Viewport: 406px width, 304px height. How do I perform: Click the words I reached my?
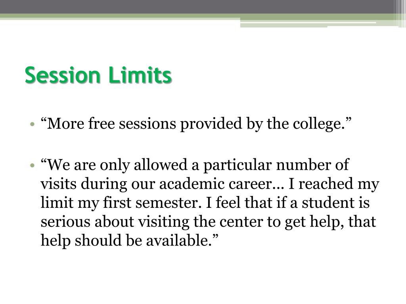[334, 184]
